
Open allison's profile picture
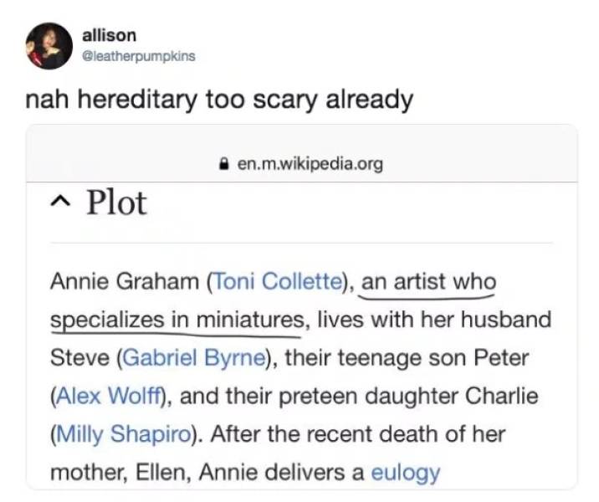[49, 46]
